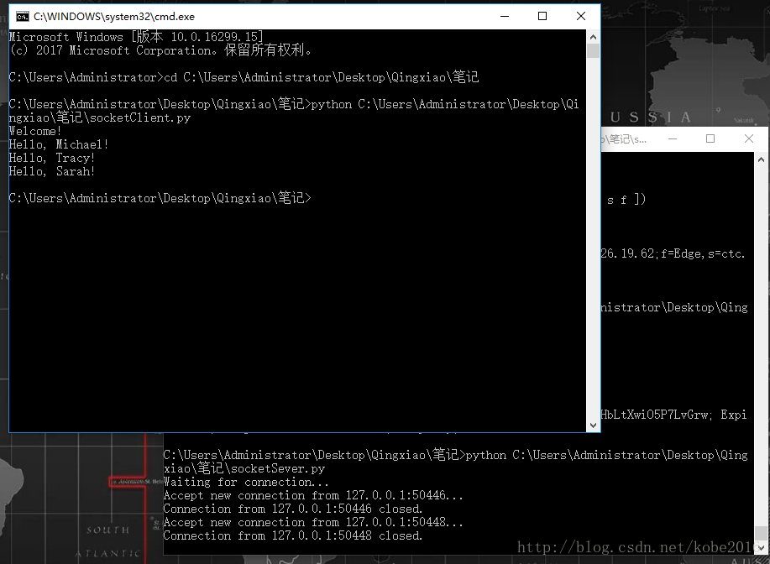
Task: Close the front cmd.exe window
Action: coord(580,16)
